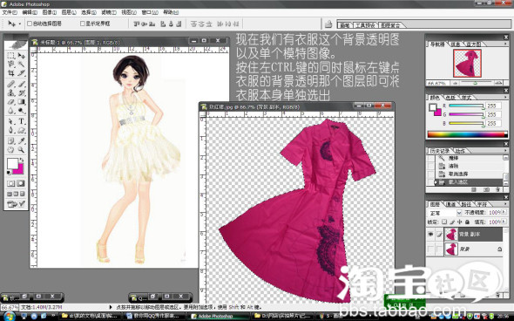The width and height of the screenshot is (514, 321).
Task: Open the 编辑 menu
Action: pos(30,12)
